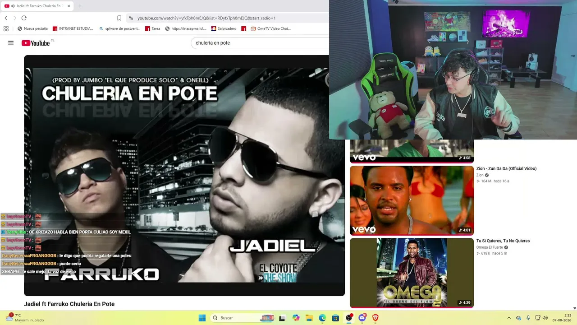Open the Tarea bookmark

152,28
